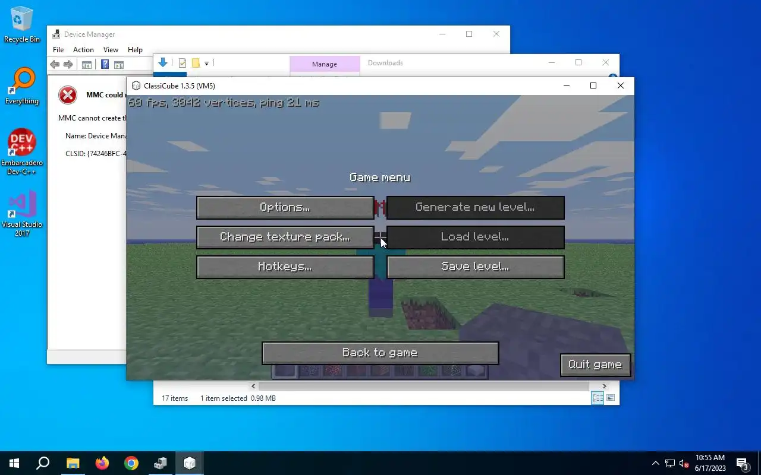This screenshot has height=475, width=761.
Task: Click network status tray icon
Action: click(670, 463)
